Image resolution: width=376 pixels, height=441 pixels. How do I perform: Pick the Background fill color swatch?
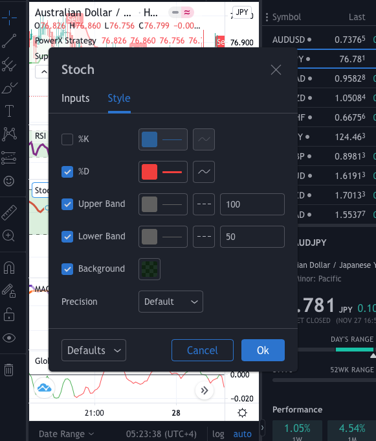(149, 269)
